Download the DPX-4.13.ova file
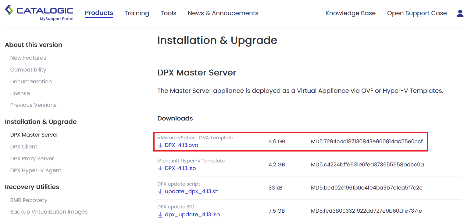This screenshot has width=471, height=223. (181, 145)
